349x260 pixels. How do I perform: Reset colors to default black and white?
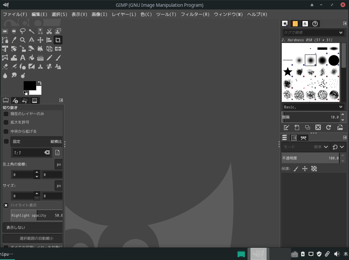(x=25, y=93)
